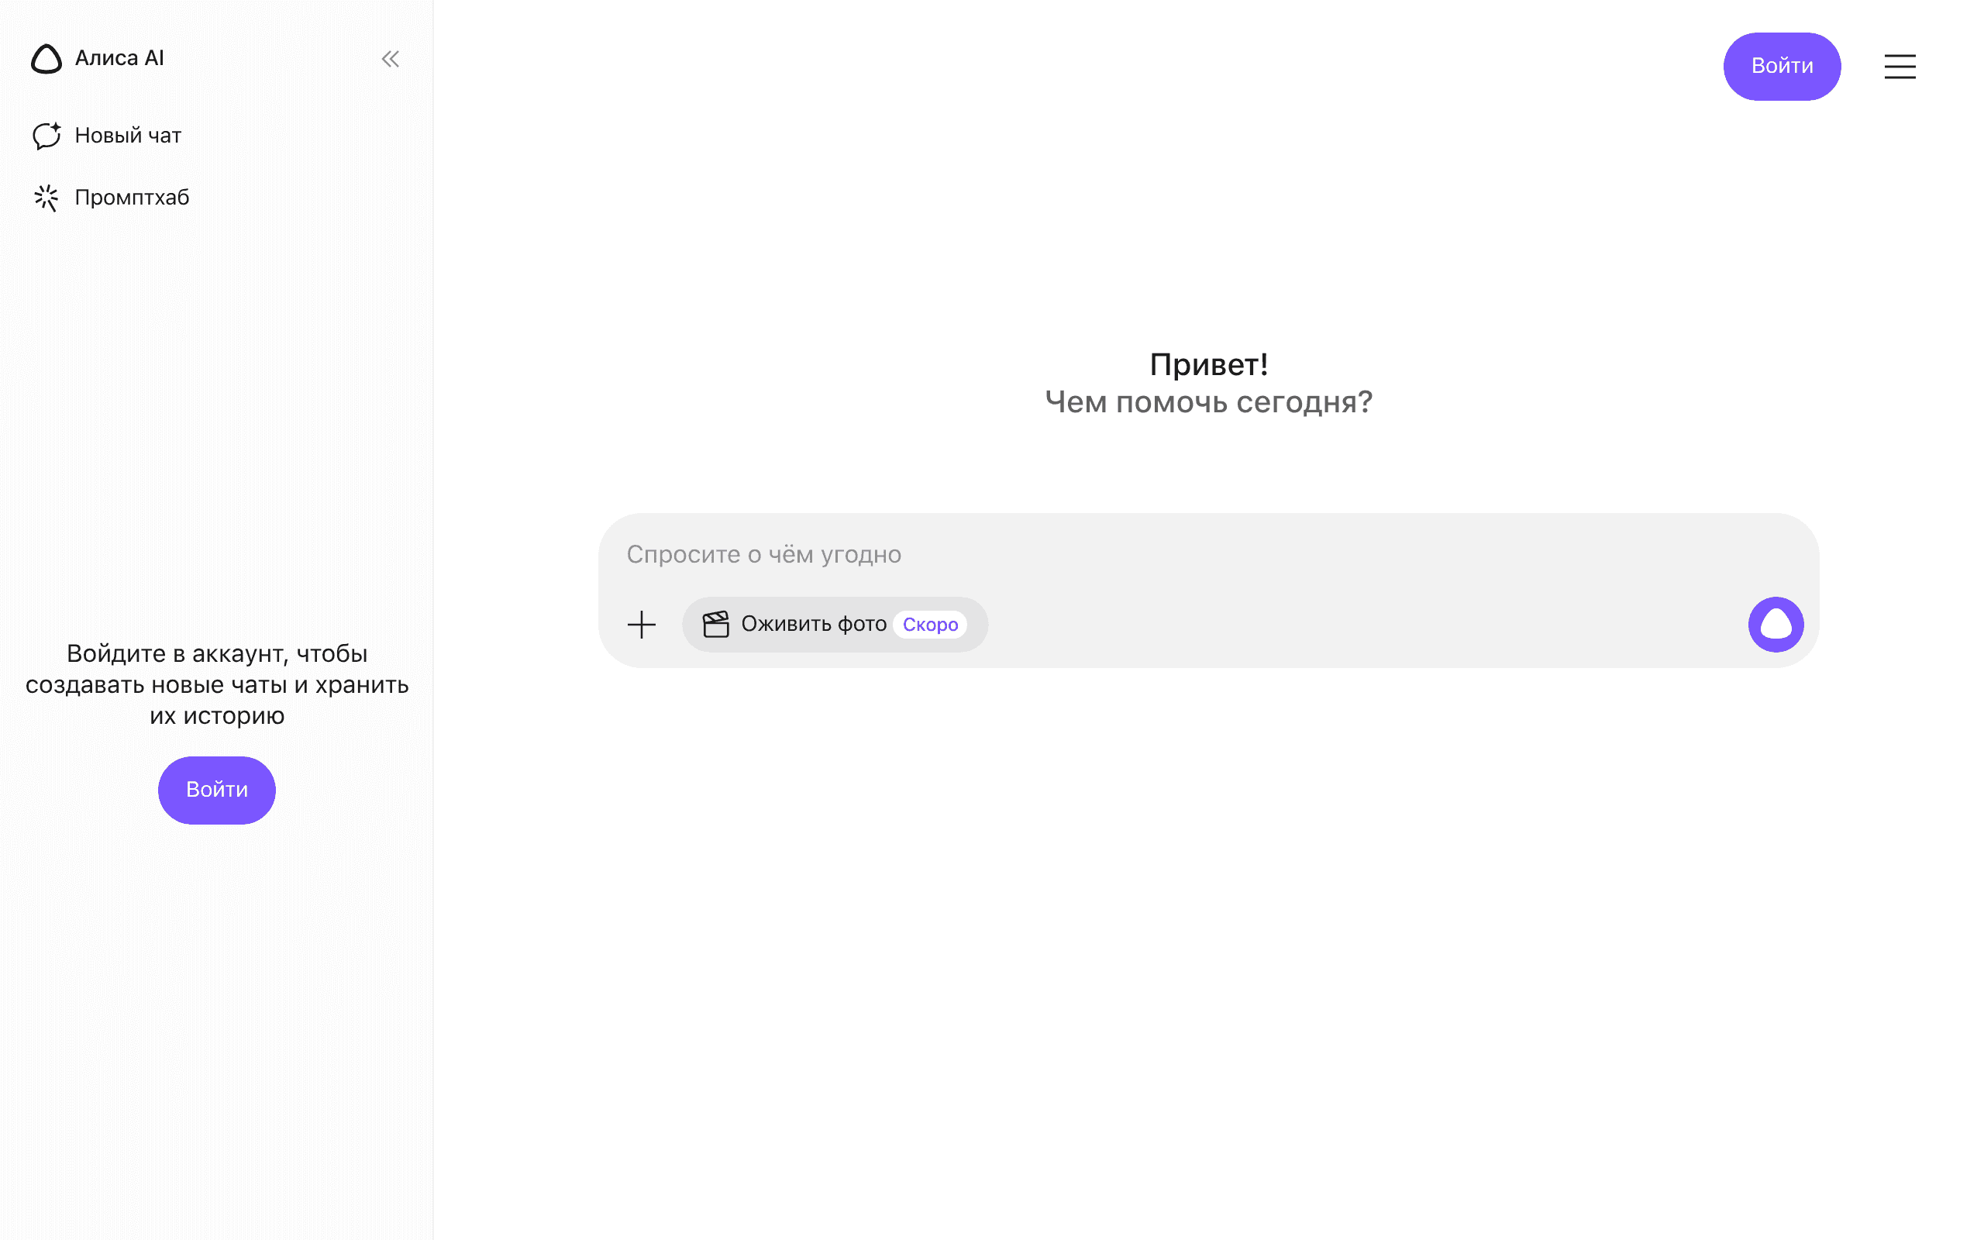Screen dimensions: 1984x1240
Task: Click the Скоро badge
Action: 930,625
